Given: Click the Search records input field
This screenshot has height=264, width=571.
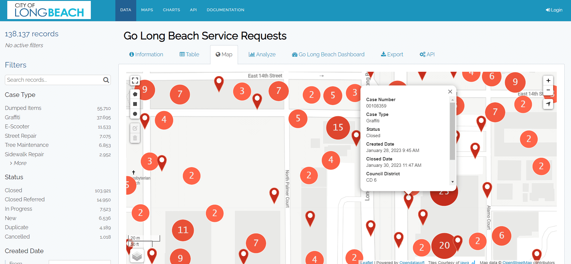Looking at the screenshot, I should tap(54, 80).
